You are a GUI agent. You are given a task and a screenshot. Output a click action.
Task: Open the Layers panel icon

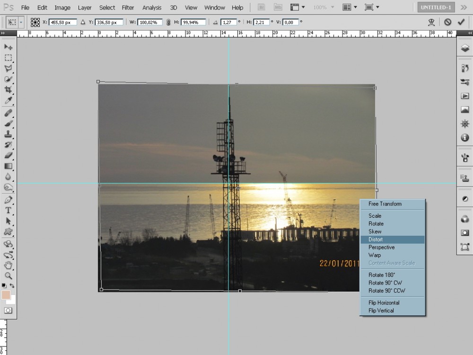[464, 48]
